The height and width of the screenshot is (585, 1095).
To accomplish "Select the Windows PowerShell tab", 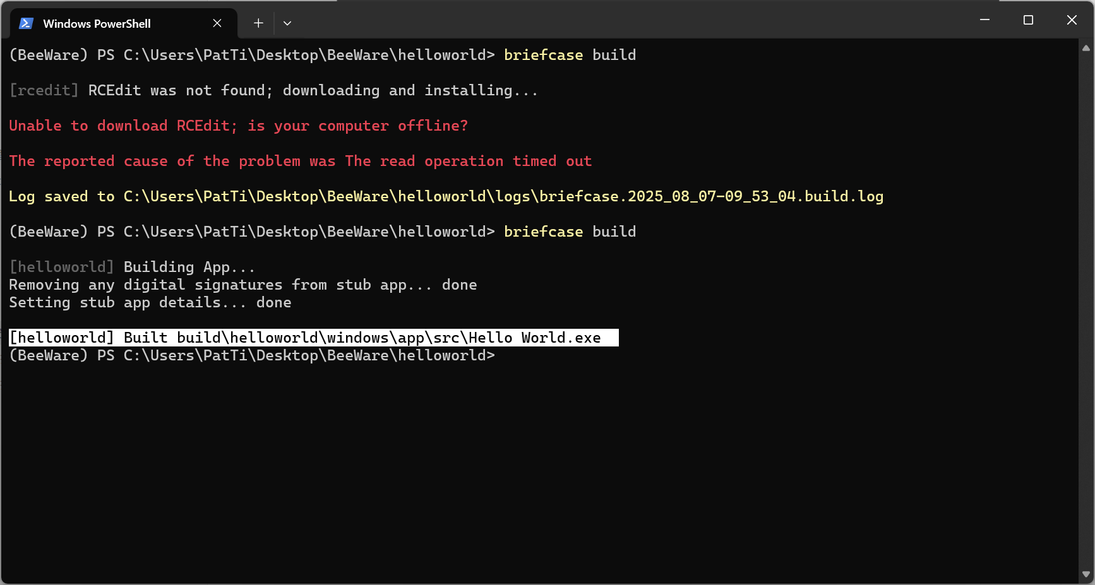I will click(124, 23).
